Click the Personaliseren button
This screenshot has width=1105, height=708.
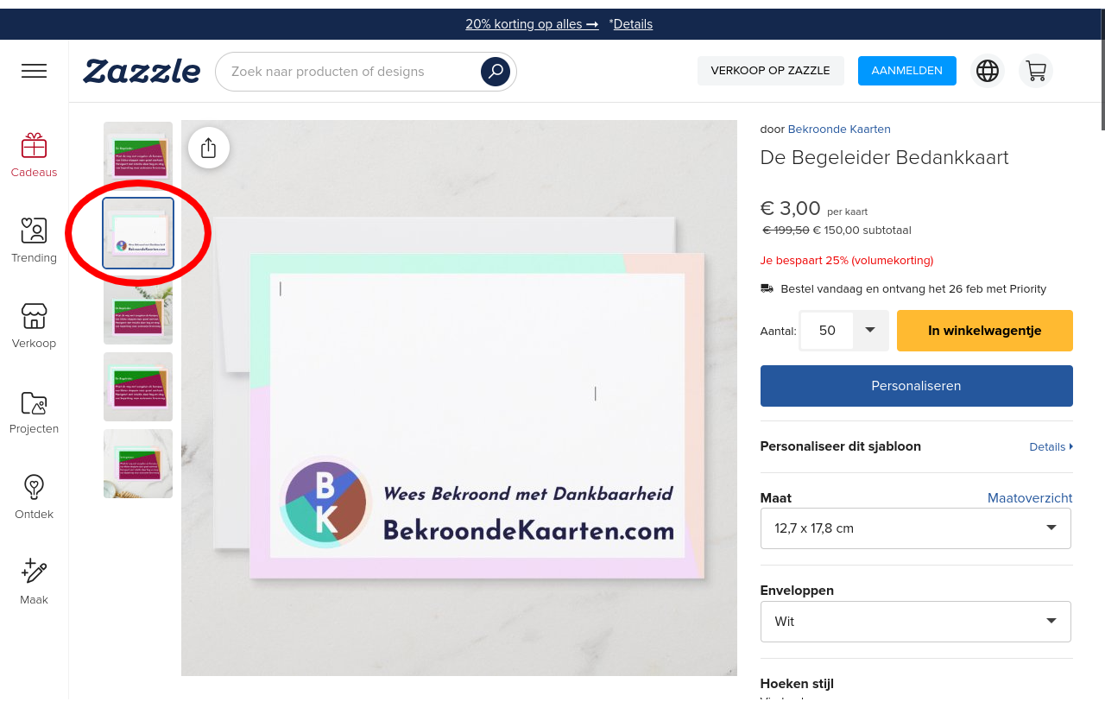[x=916, y=386]
